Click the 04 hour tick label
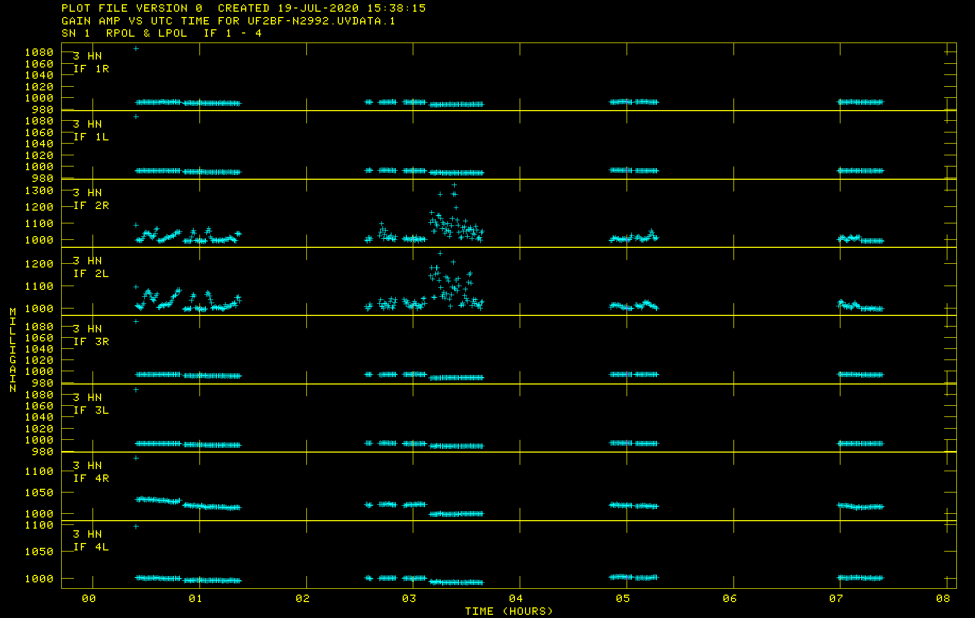 (516, 598)
